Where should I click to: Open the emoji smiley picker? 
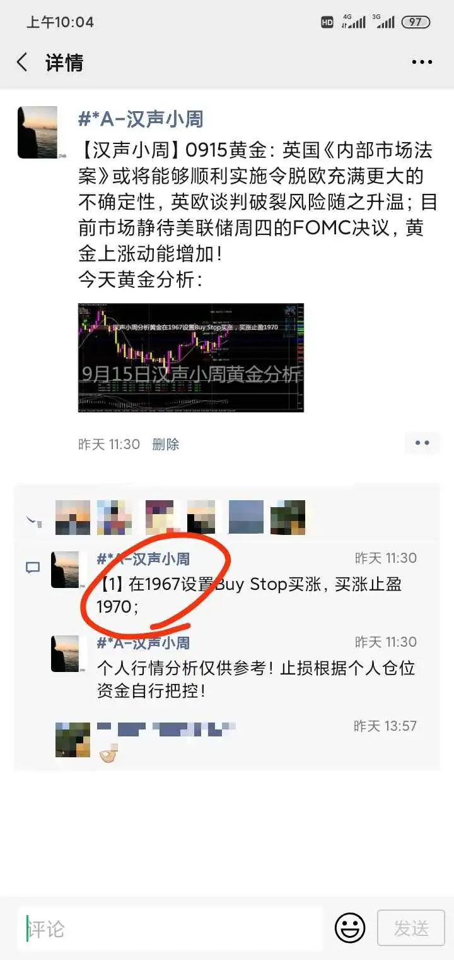(x=350, y=928)
